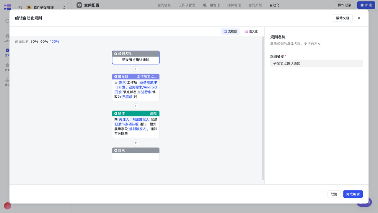Click the 新建 button

[x=366, y=5]
